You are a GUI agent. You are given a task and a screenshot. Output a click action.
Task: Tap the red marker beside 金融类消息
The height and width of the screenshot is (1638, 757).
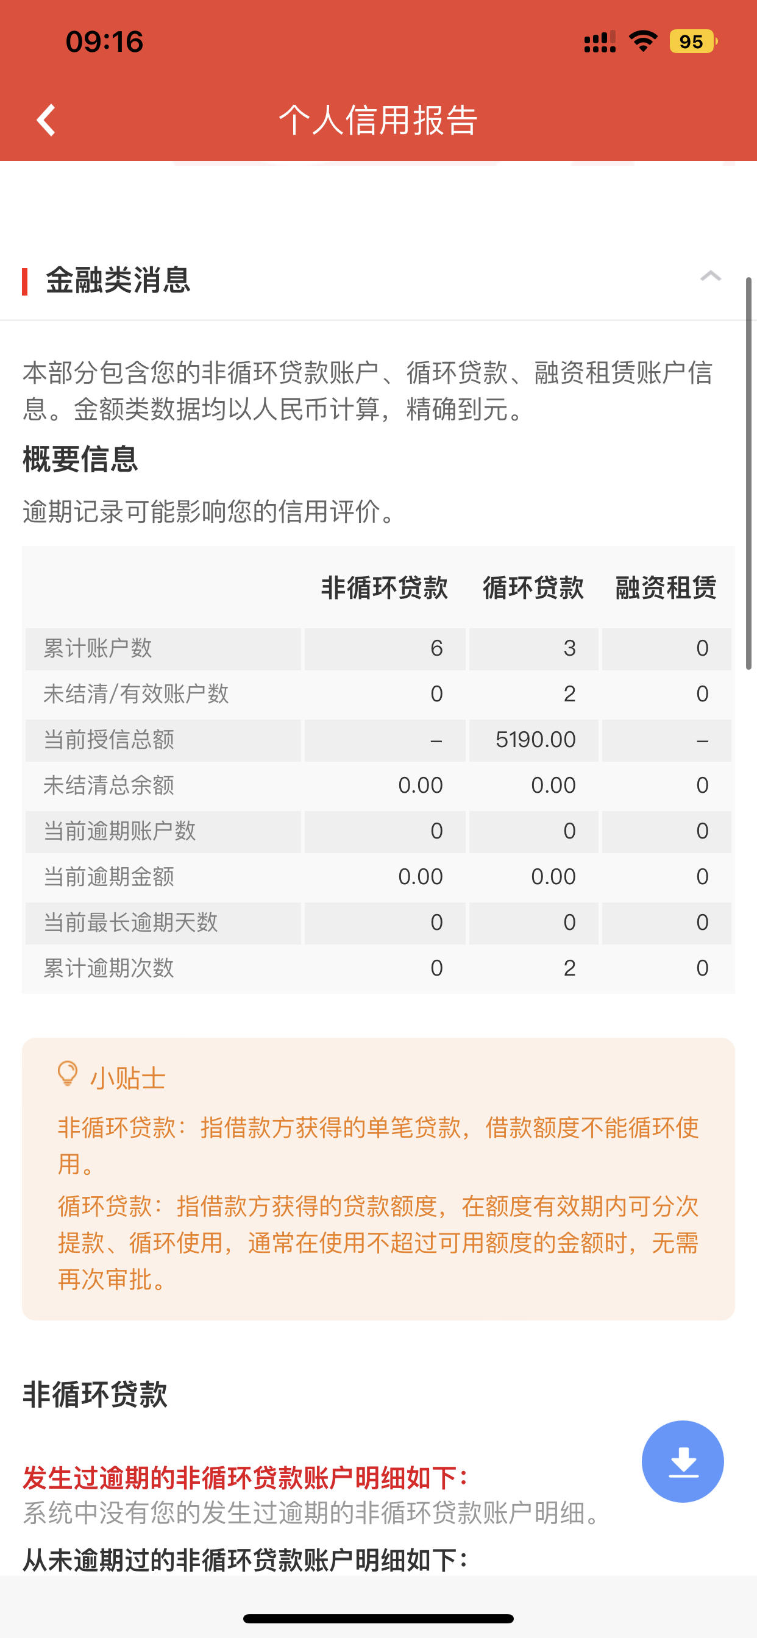click(x=25, y=281)
